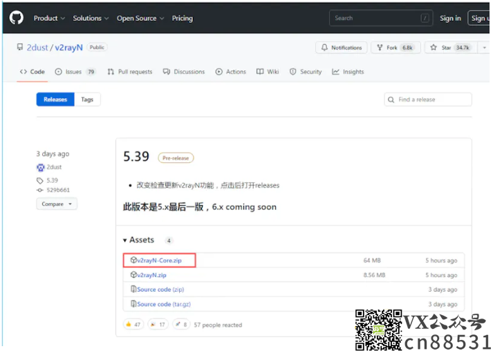Click the Pre-release label

[176, 158]
